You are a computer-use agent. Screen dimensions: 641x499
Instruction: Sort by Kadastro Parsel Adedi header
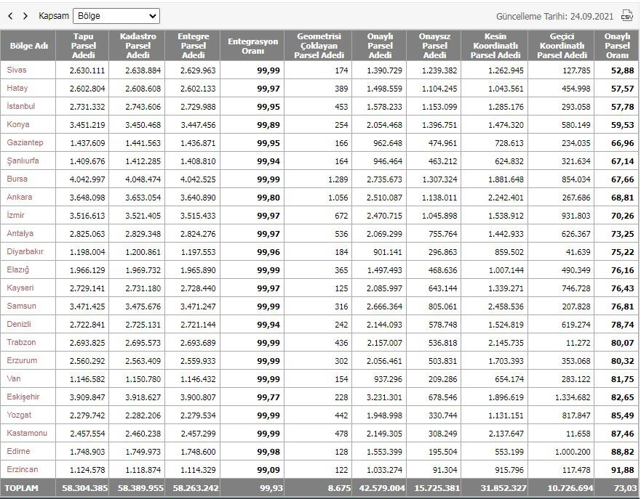pos(138,46)
